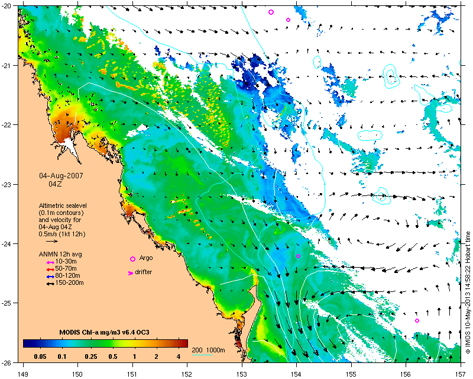Viewport: 473px width, 379px height.
Task: Click the '50-70m' depth label
Action: point(66,269)
